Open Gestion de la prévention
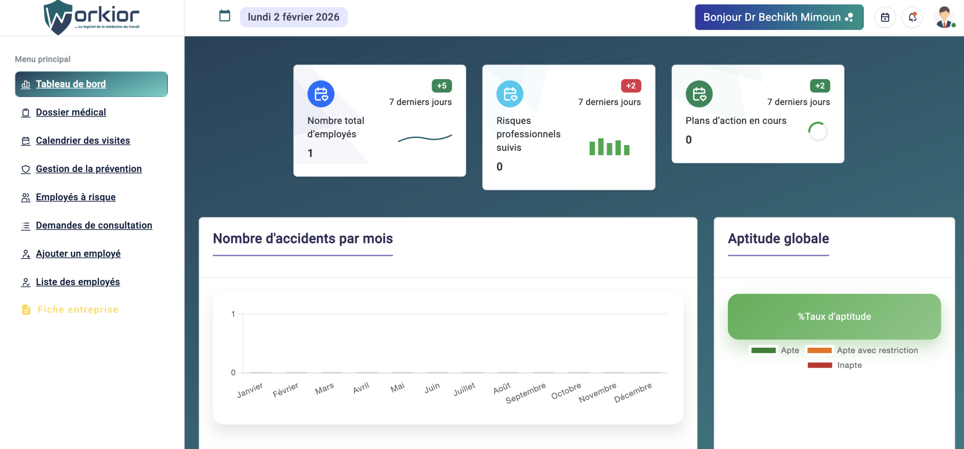The height and width of the screenshot is (449, 964). pyautogui.click(x=88, y=169)
